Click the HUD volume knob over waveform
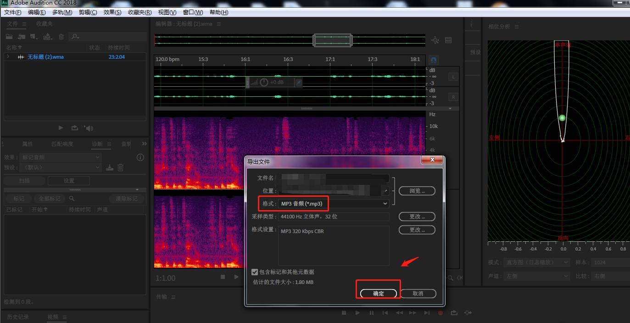The width and height of the screenshot is (630, 323). [x=264, y=82]
